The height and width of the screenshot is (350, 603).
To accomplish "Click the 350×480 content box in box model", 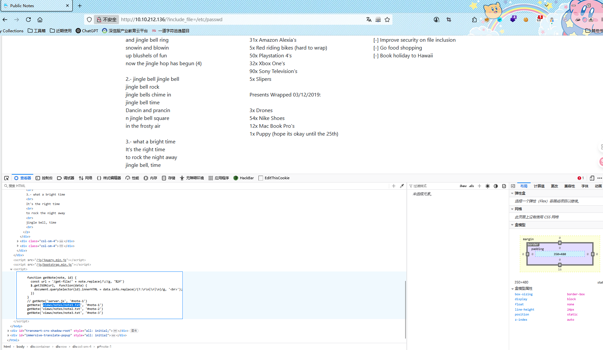I will (560, 254).
